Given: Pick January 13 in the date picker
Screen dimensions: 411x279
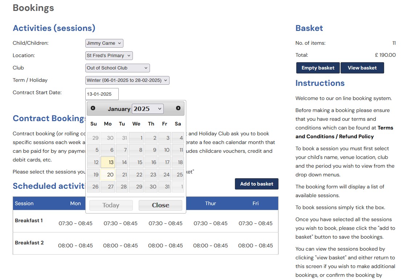Looking at the screenshot, I should click(108, 162).
